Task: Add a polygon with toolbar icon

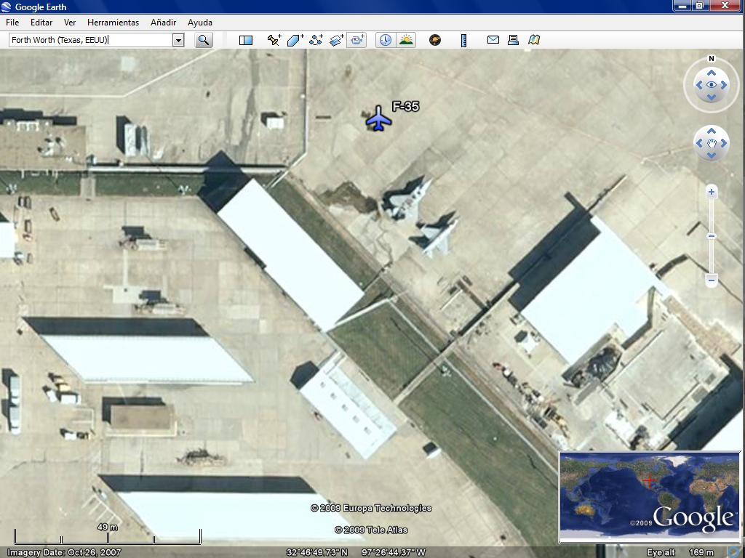Action: [295, 40]
